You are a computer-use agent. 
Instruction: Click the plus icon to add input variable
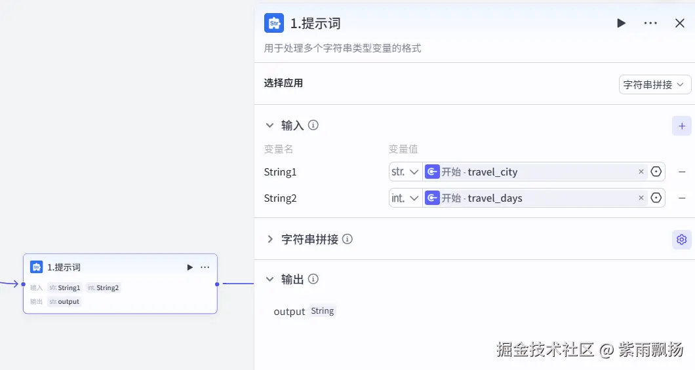[x=682, y=126]
